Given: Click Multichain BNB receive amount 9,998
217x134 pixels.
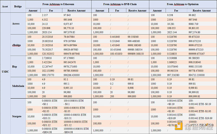Looking at the screenshot, I should point(131,88).
